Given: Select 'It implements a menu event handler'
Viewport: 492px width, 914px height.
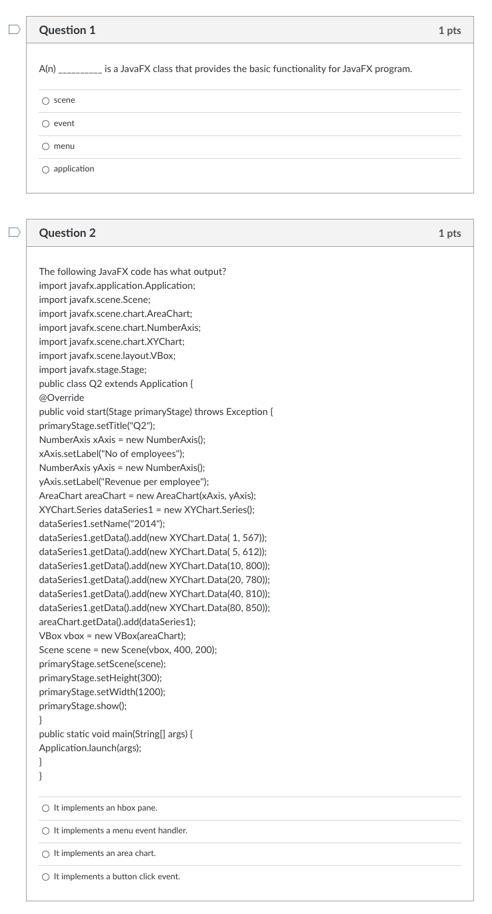Looking at the screenshot, I should (46, 831).
